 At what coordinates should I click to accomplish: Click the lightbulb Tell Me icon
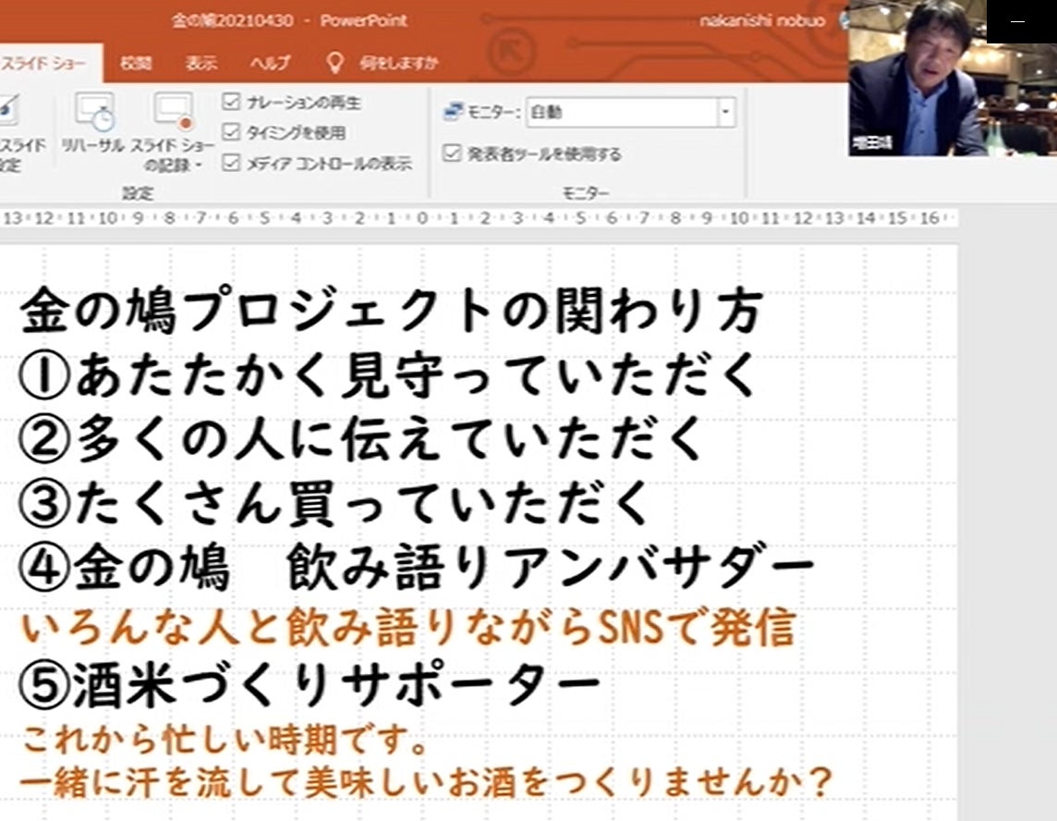point(334,63)
